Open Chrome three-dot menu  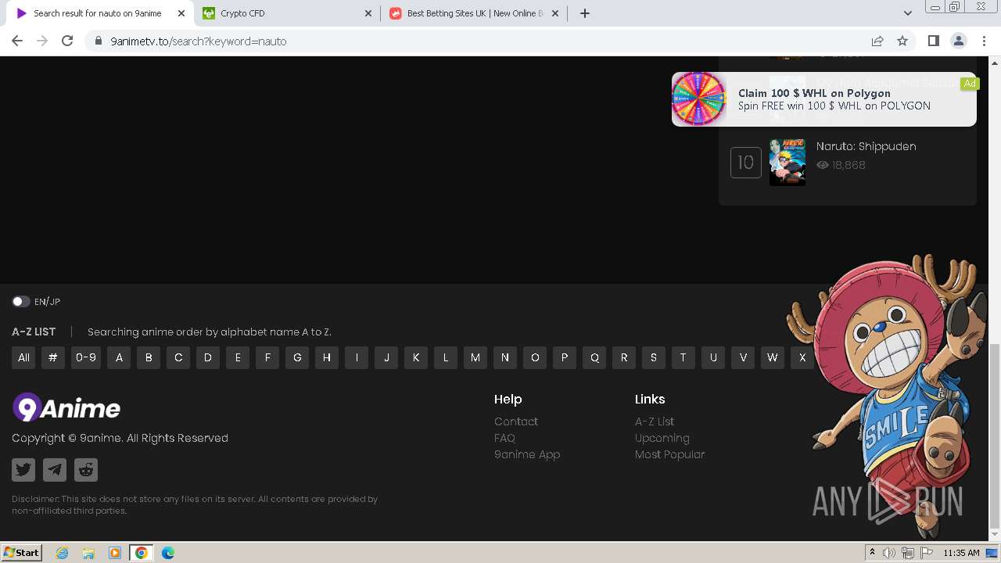pyautogui.click(x=983, y=41)
